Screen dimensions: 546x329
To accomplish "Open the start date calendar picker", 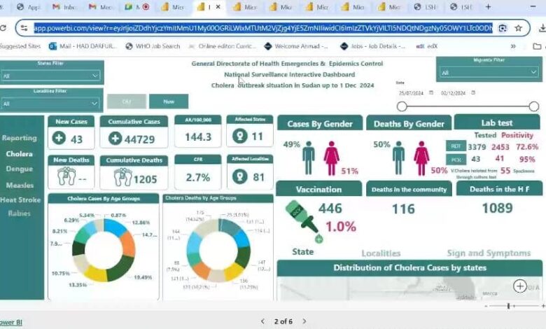I will coord(431,93).
